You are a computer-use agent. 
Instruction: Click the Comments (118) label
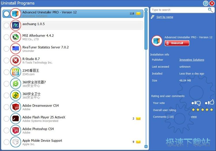pos(163,117)
